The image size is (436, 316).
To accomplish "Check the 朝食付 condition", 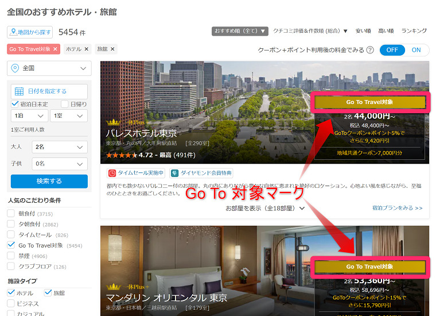I will pyautogui.click(x=11, y=214).
